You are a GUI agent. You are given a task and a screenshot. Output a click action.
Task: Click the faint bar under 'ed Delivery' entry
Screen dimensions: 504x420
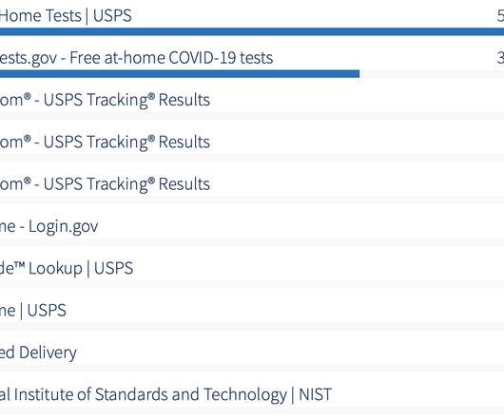pos(252,369)
